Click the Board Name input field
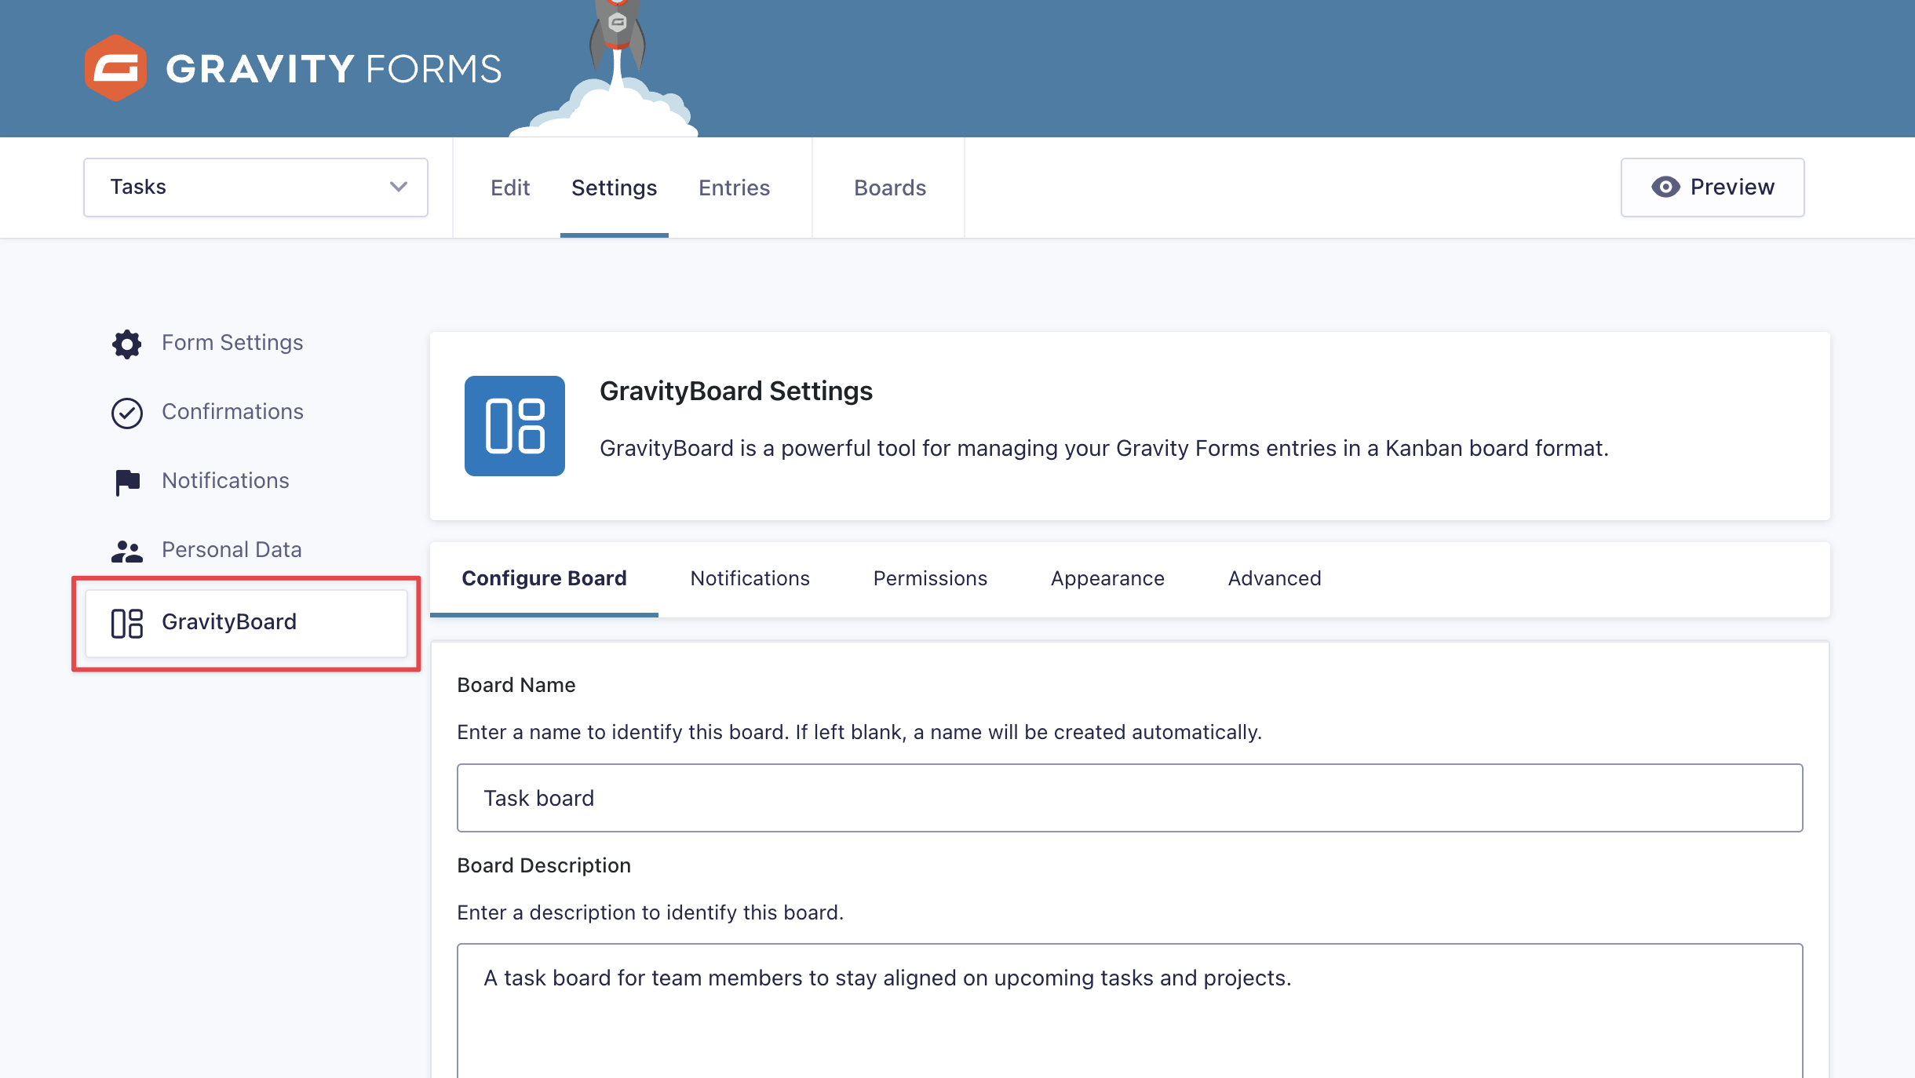1915x1078 pixels. click(x=1130, y=798)
